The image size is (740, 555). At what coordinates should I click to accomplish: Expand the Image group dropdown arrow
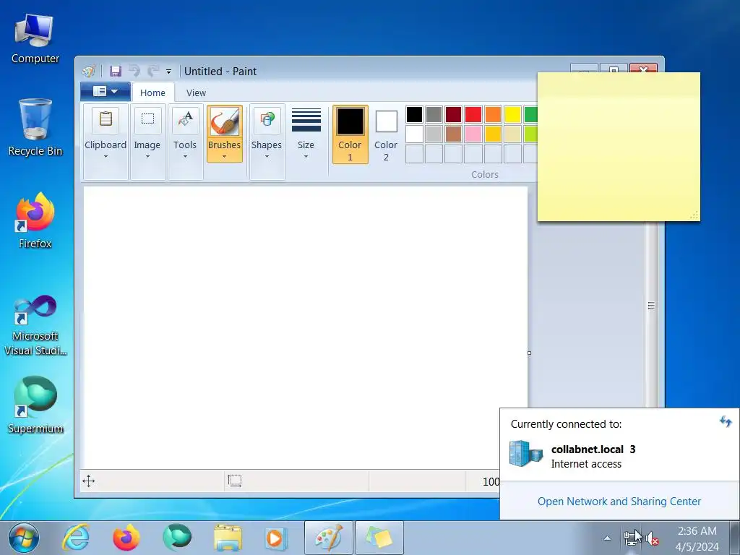click(x=147, y=157)
